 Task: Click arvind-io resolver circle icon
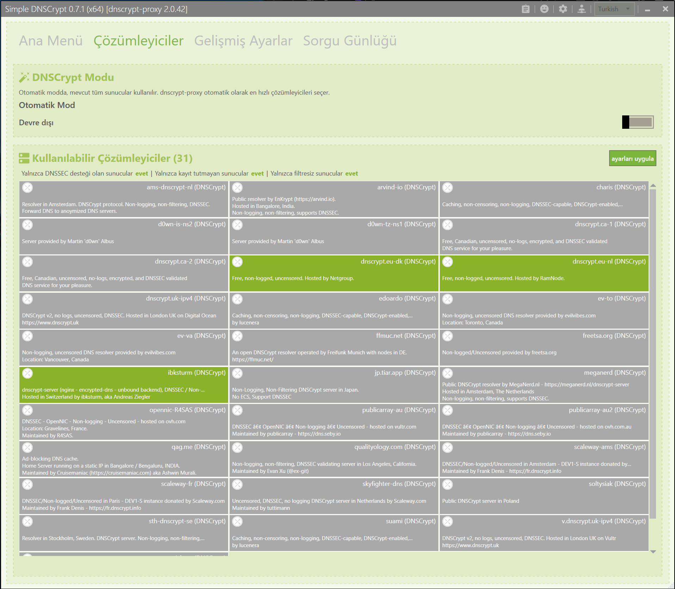237,188
